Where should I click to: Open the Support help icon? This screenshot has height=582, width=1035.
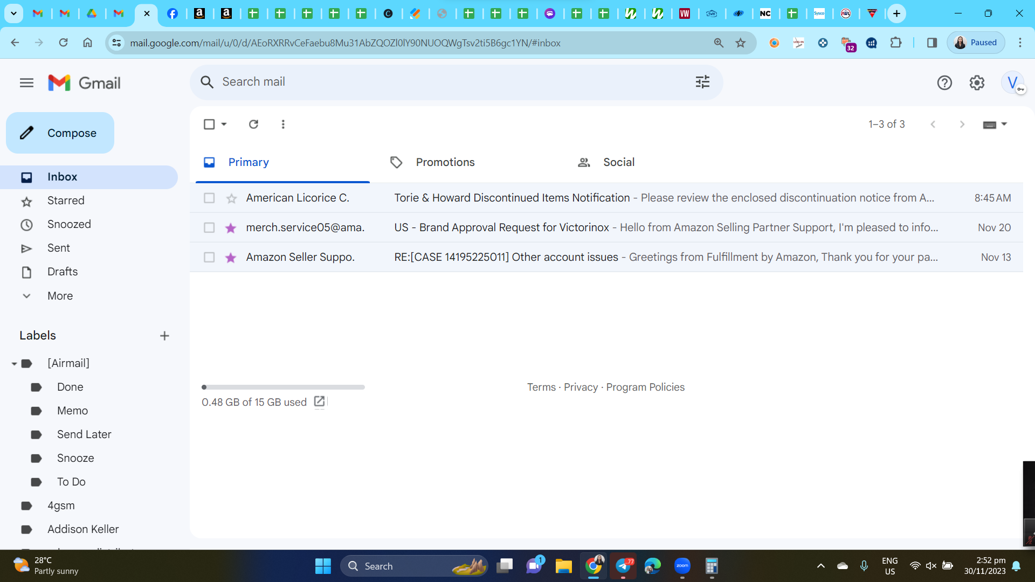click(944, 83)
